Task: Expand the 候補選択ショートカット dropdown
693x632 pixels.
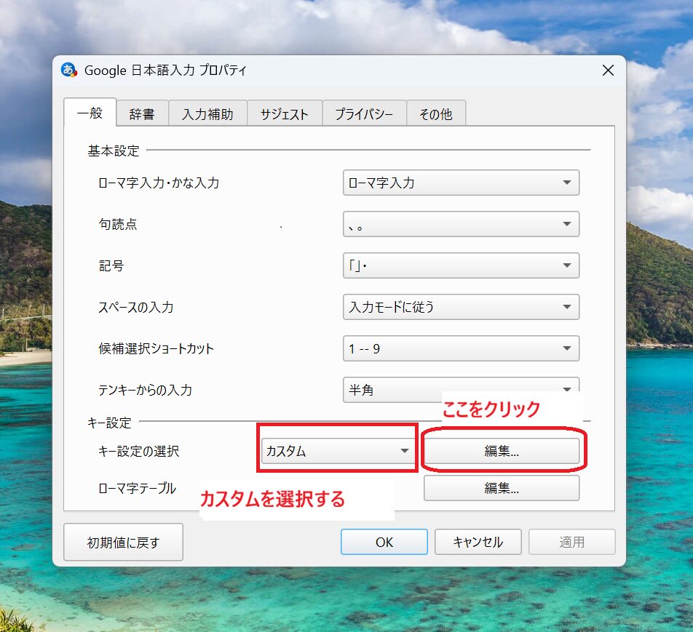Action: [x=461, y=348]
